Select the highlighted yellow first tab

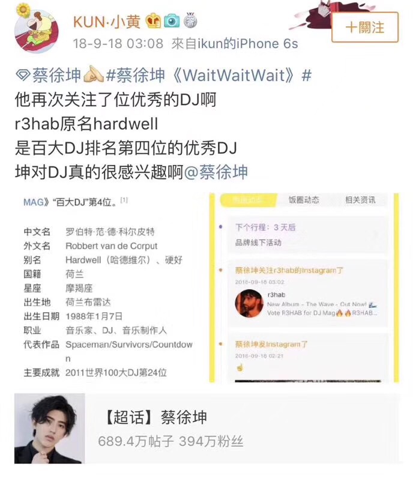point(248,200)
